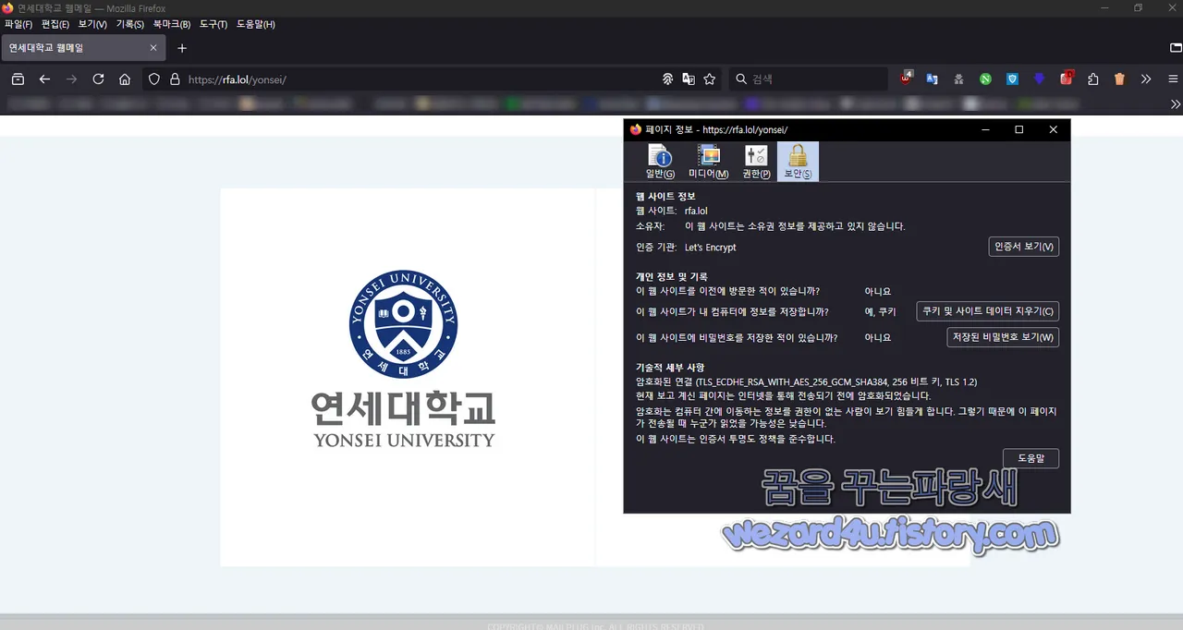Open the 도구(T) menu

(x=213, y=24)
